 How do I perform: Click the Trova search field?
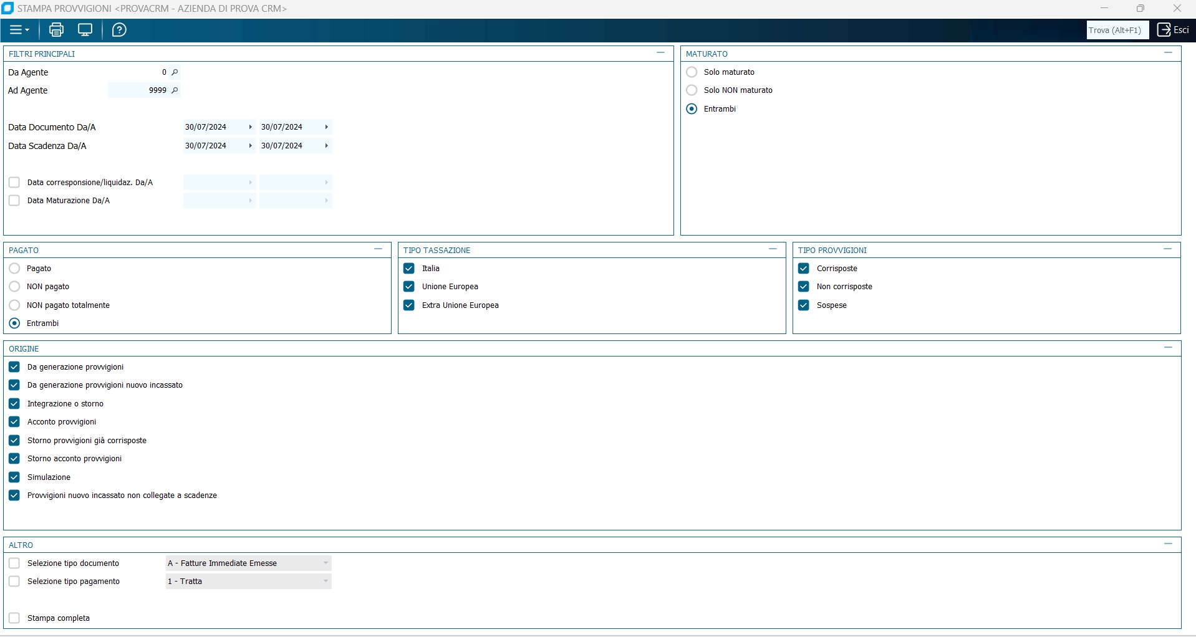coord(1117,30)
